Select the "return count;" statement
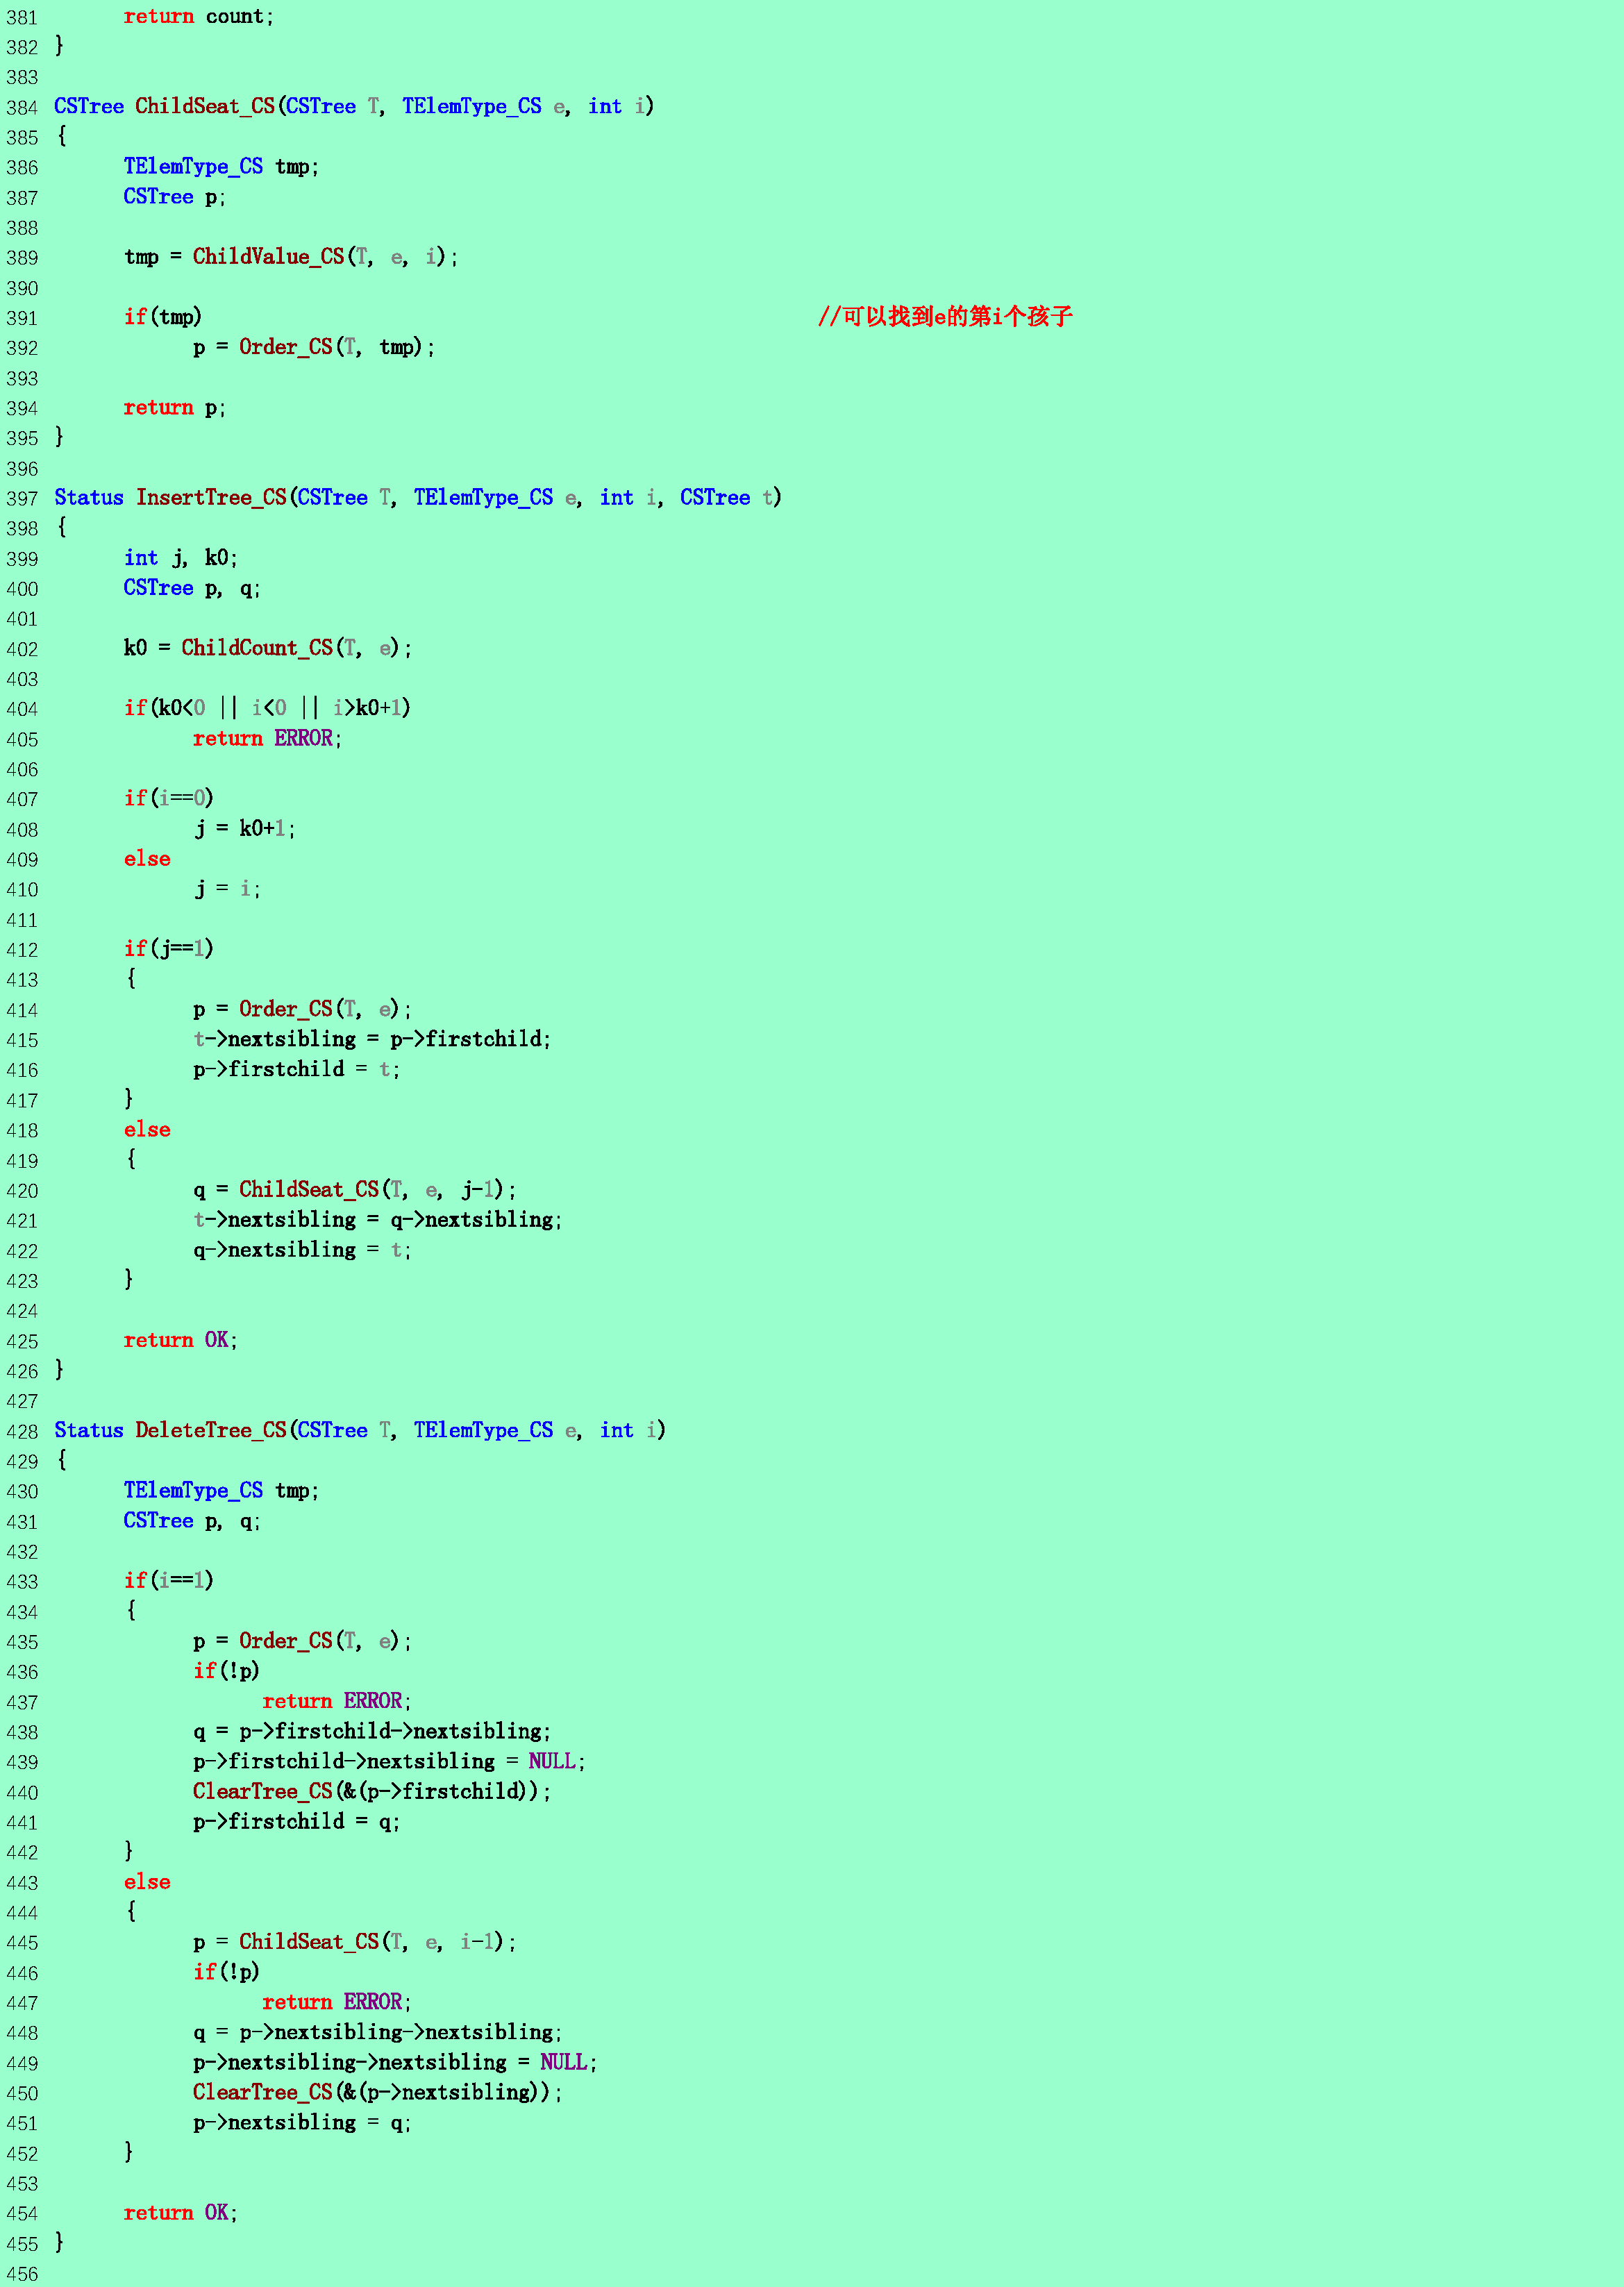This screenshot has width=1624, height=2287. pyautogui.click(x=199, y=16)
